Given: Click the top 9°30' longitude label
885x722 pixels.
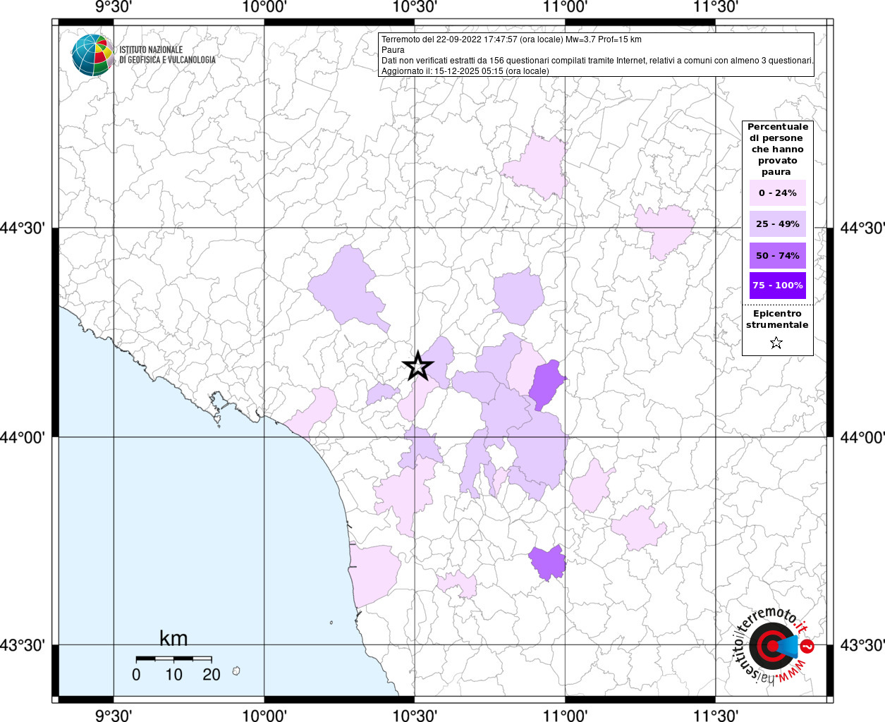Looking at the screenshot, I should click(x=114, y=7).
